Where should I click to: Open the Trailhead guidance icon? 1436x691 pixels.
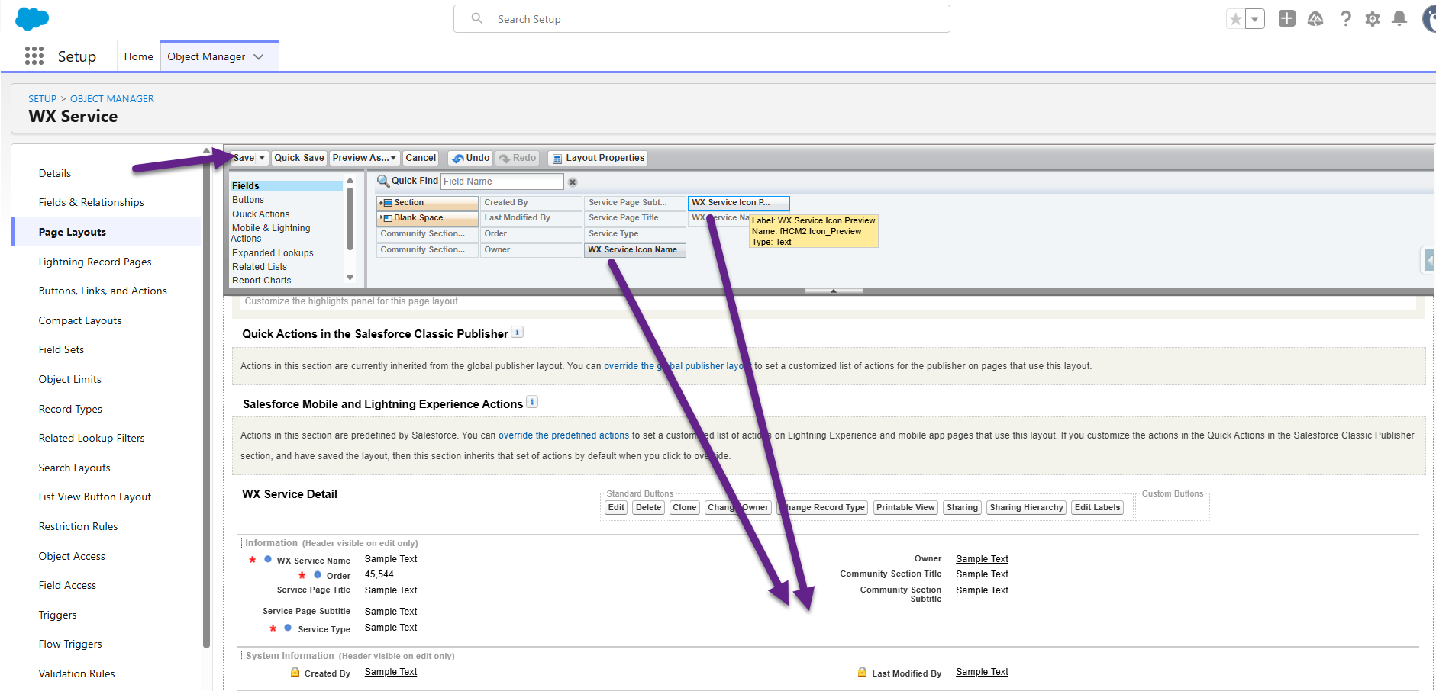click(1315, 18)
